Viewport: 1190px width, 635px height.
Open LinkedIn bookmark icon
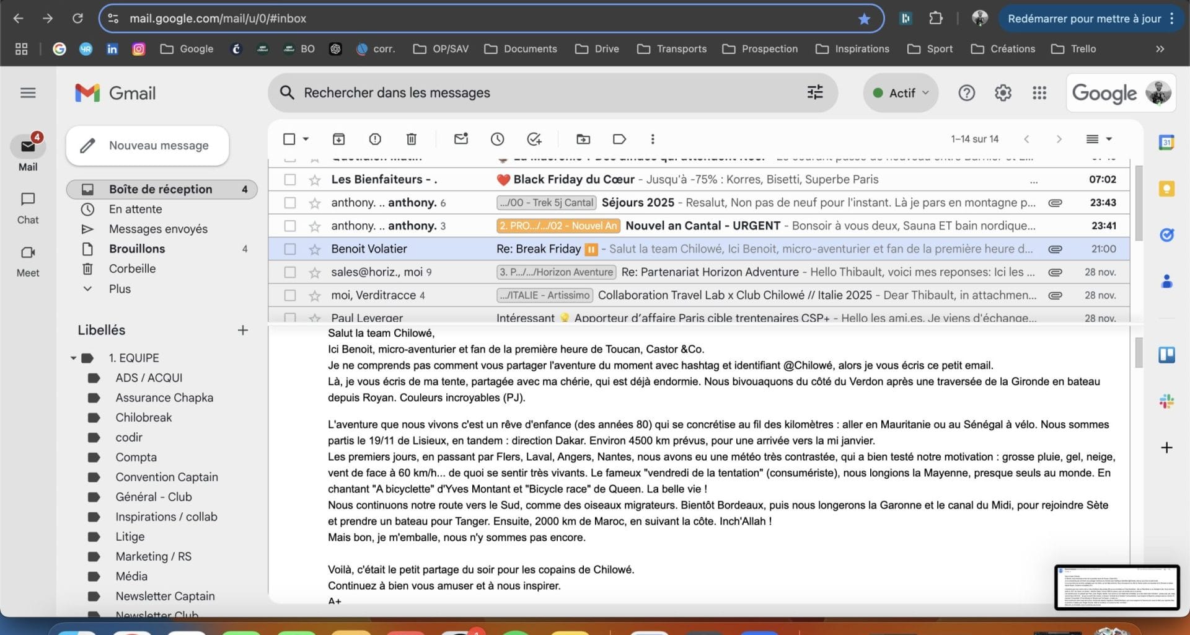click(x=112, y=49)
